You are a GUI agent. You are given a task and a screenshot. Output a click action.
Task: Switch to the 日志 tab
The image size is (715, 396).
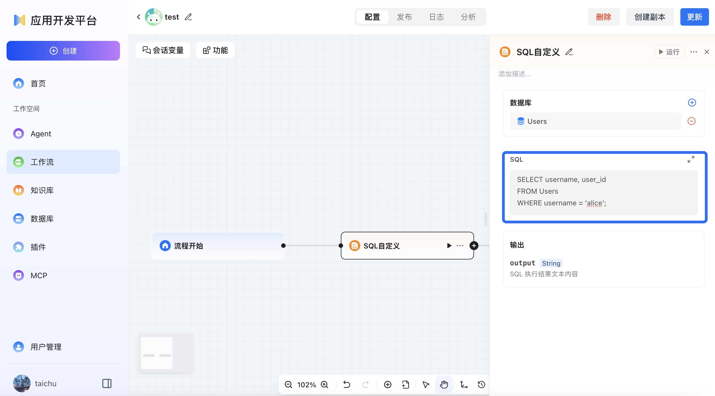[436, 17]
